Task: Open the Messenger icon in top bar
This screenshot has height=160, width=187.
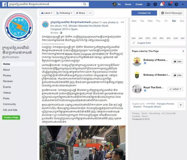Action: click(155, 4)
